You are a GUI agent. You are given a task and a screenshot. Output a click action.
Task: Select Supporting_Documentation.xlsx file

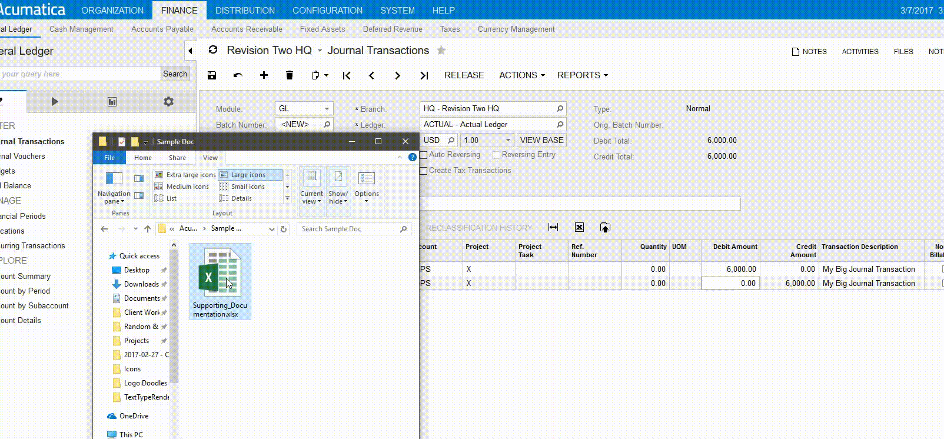[220, 282]
